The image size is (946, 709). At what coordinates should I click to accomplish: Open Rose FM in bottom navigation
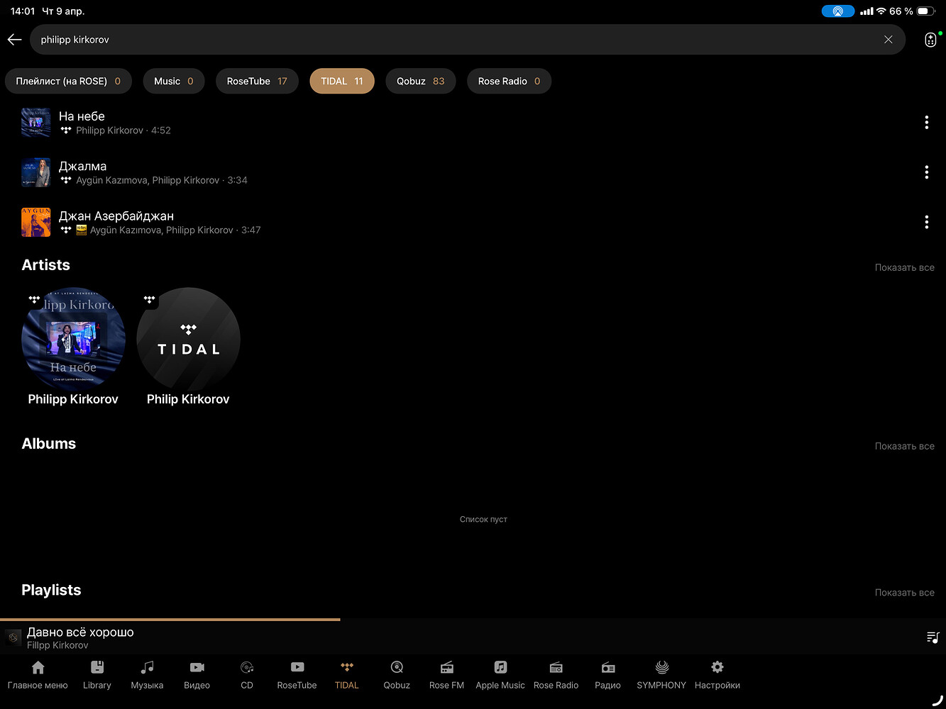pos(446,674)
